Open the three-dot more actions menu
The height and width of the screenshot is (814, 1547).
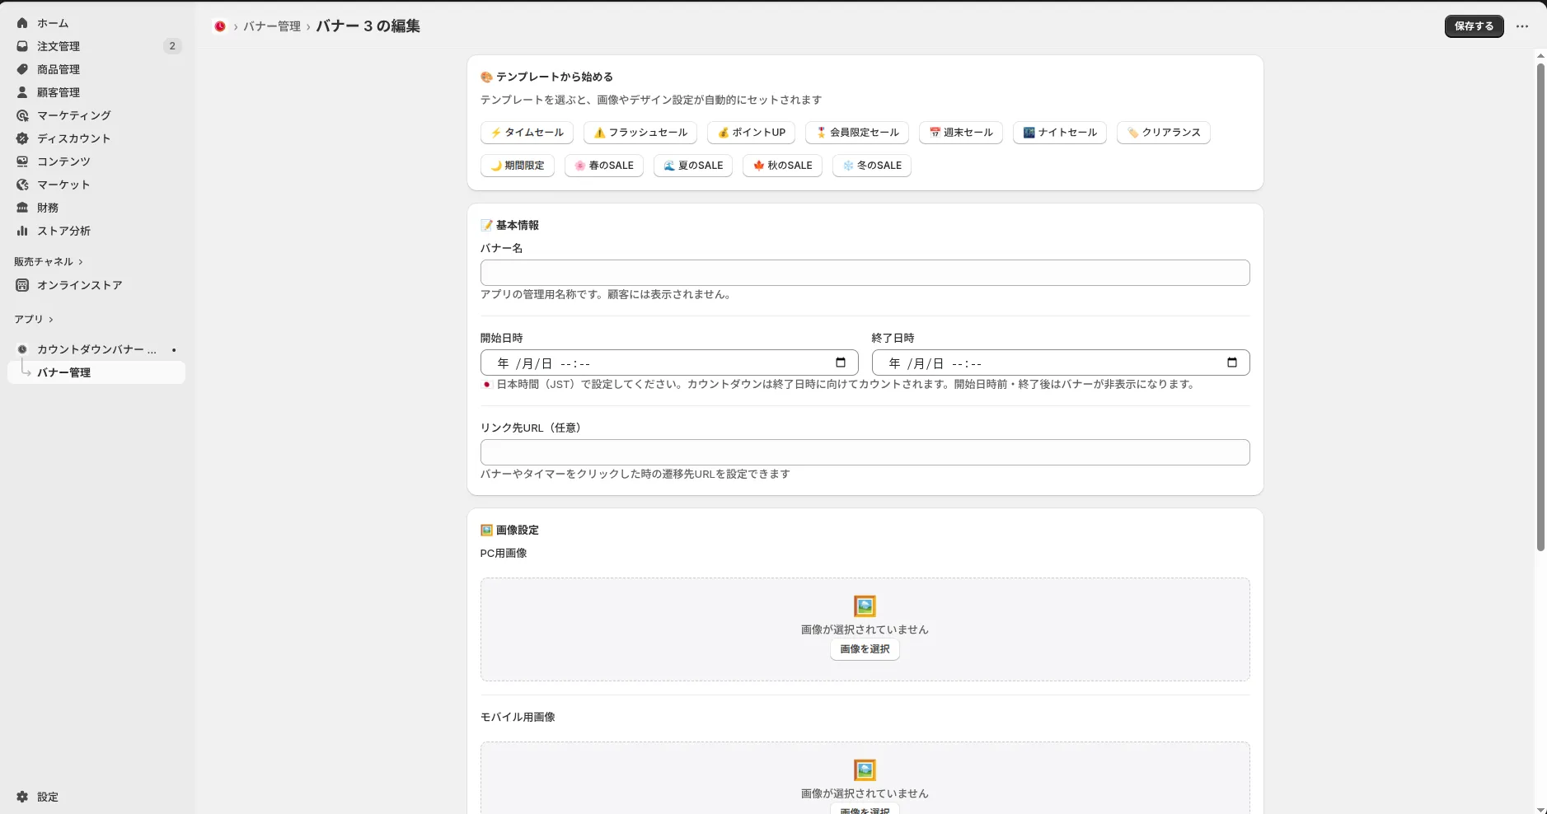coord(1521,26)
